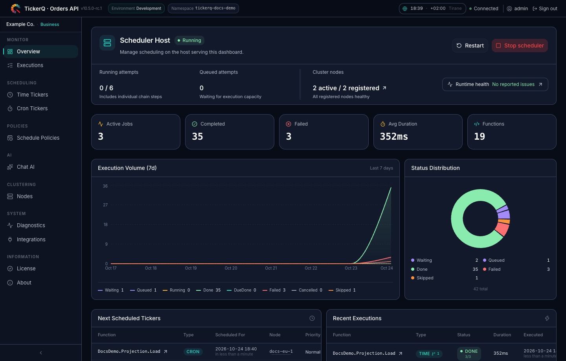This screenshot has height=361, width=566.
Task: Toggle Cancelled series in chart legend
Action: tap(307, 290)
